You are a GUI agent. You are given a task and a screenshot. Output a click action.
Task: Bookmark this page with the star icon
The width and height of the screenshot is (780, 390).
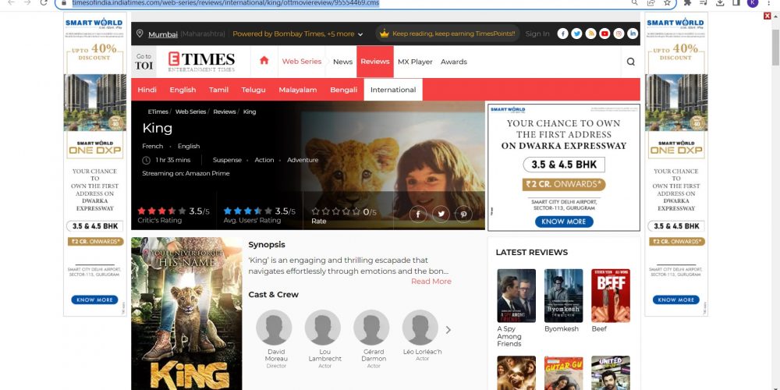pyautogui.click(x=667, y=2)
